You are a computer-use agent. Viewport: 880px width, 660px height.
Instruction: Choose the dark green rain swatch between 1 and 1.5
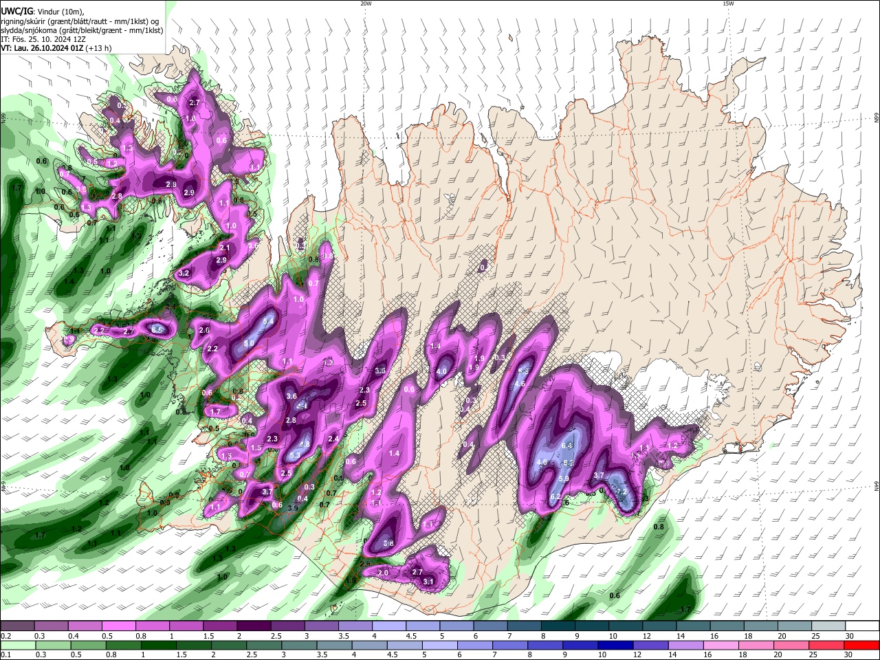click(157, 645)
